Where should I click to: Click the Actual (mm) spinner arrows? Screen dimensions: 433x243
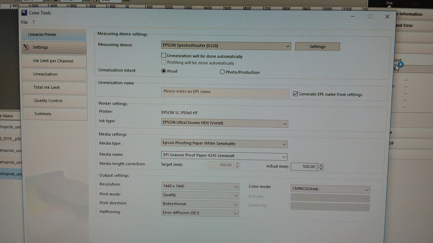click(321, 167)
